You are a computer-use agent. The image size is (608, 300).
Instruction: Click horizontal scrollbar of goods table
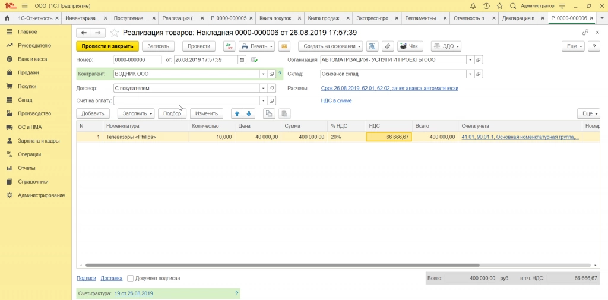click(282, 266)
